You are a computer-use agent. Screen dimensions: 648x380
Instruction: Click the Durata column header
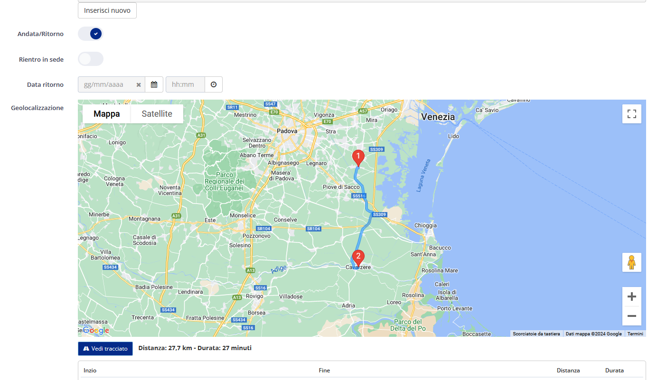pyautogui.click(x=614, y=371)
